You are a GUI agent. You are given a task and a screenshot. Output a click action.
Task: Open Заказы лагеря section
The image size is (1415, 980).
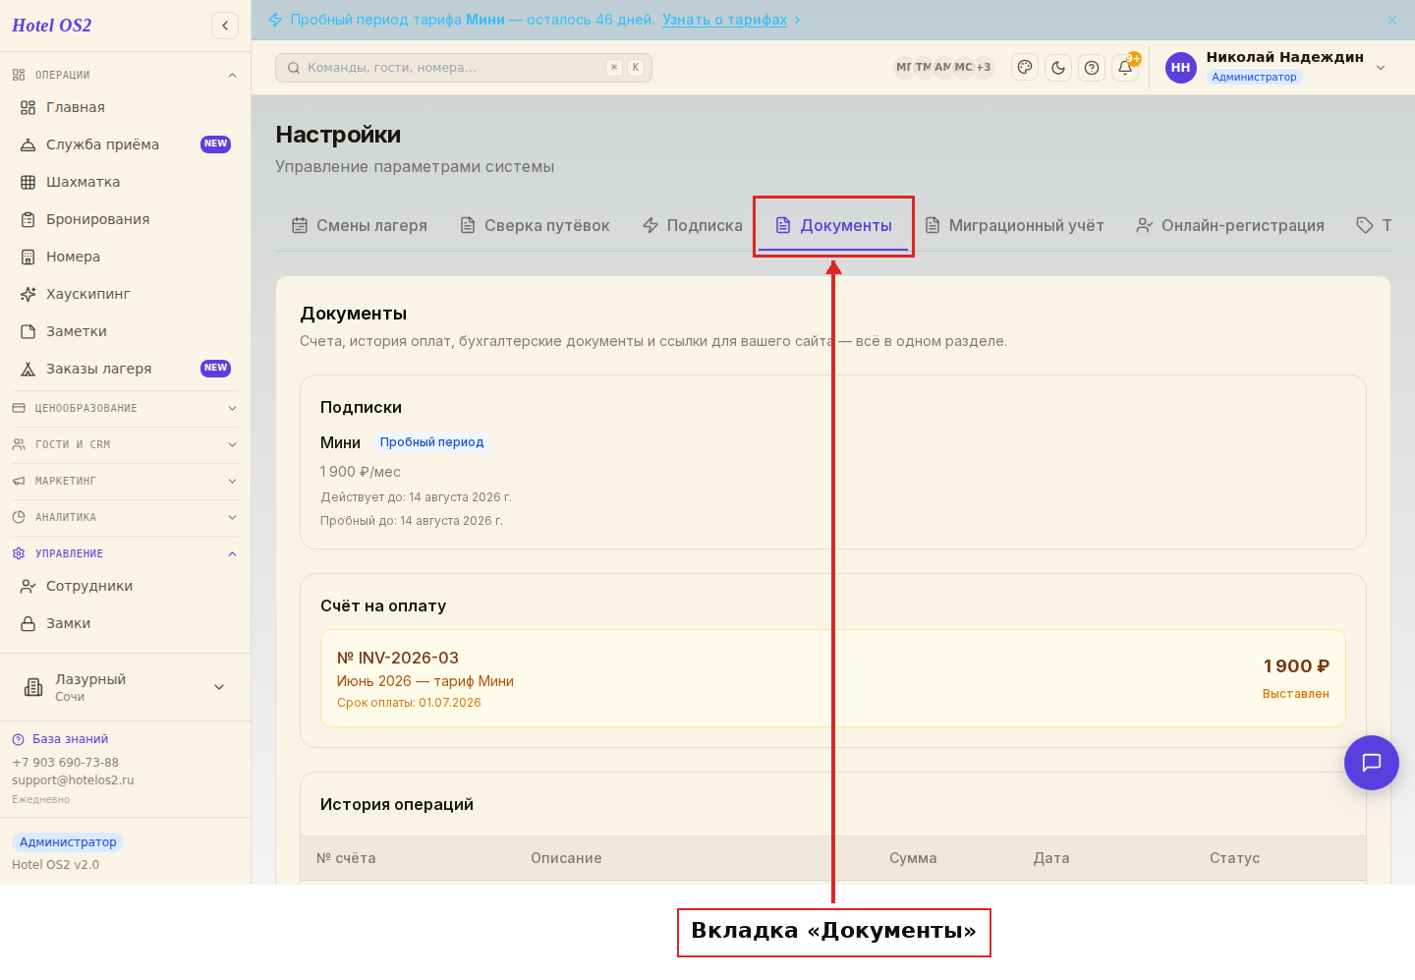pos(125,369)
